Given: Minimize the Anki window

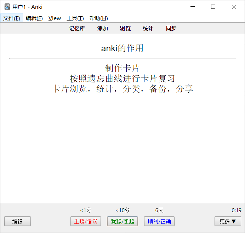Looking at the screenshot, I should 193,7.
